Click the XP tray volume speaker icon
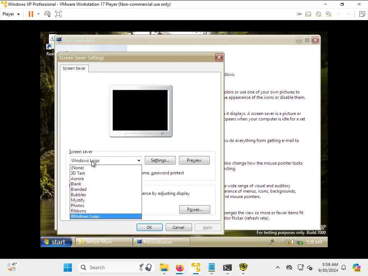Viewport: 368px width, 276px height. point(293,242)
